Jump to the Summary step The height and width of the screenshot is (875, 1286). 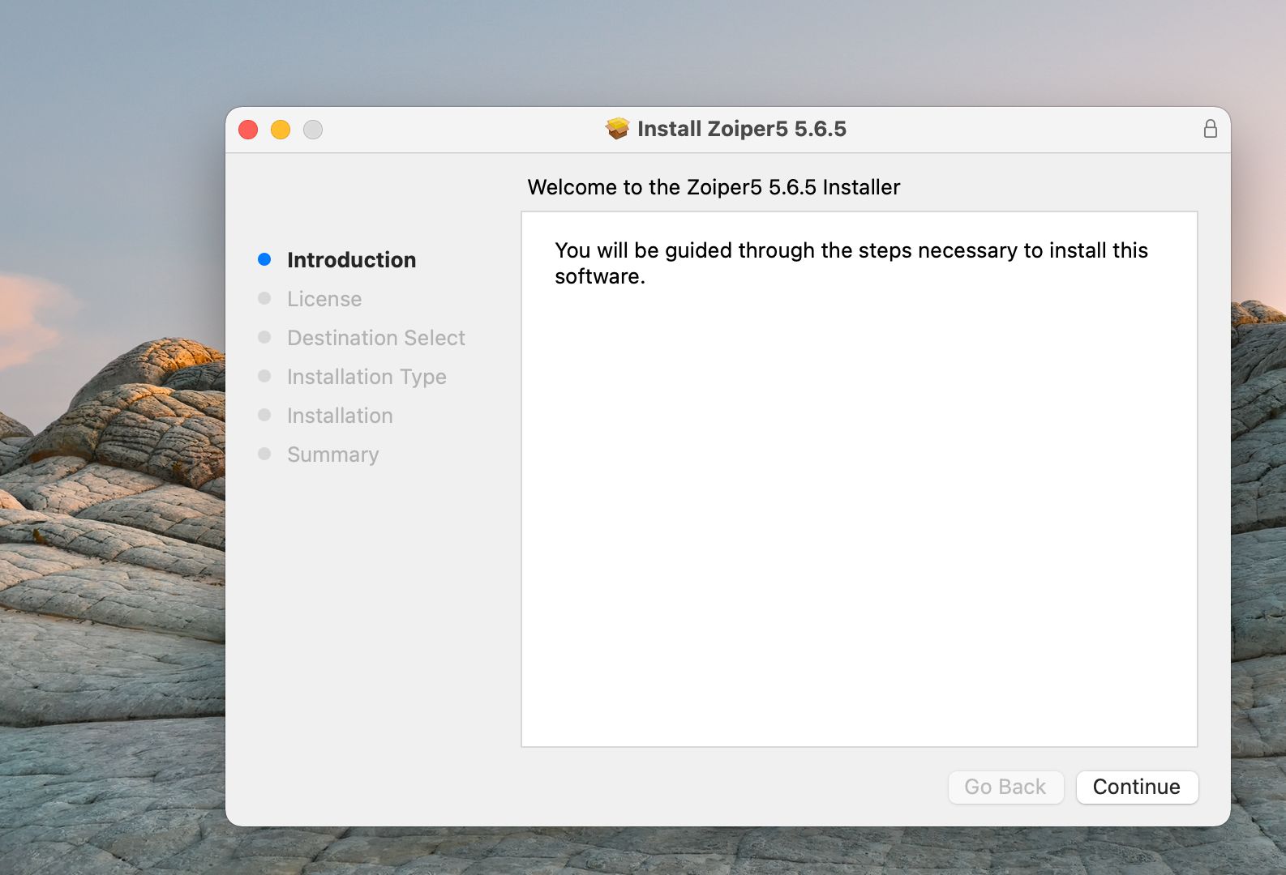332,455
